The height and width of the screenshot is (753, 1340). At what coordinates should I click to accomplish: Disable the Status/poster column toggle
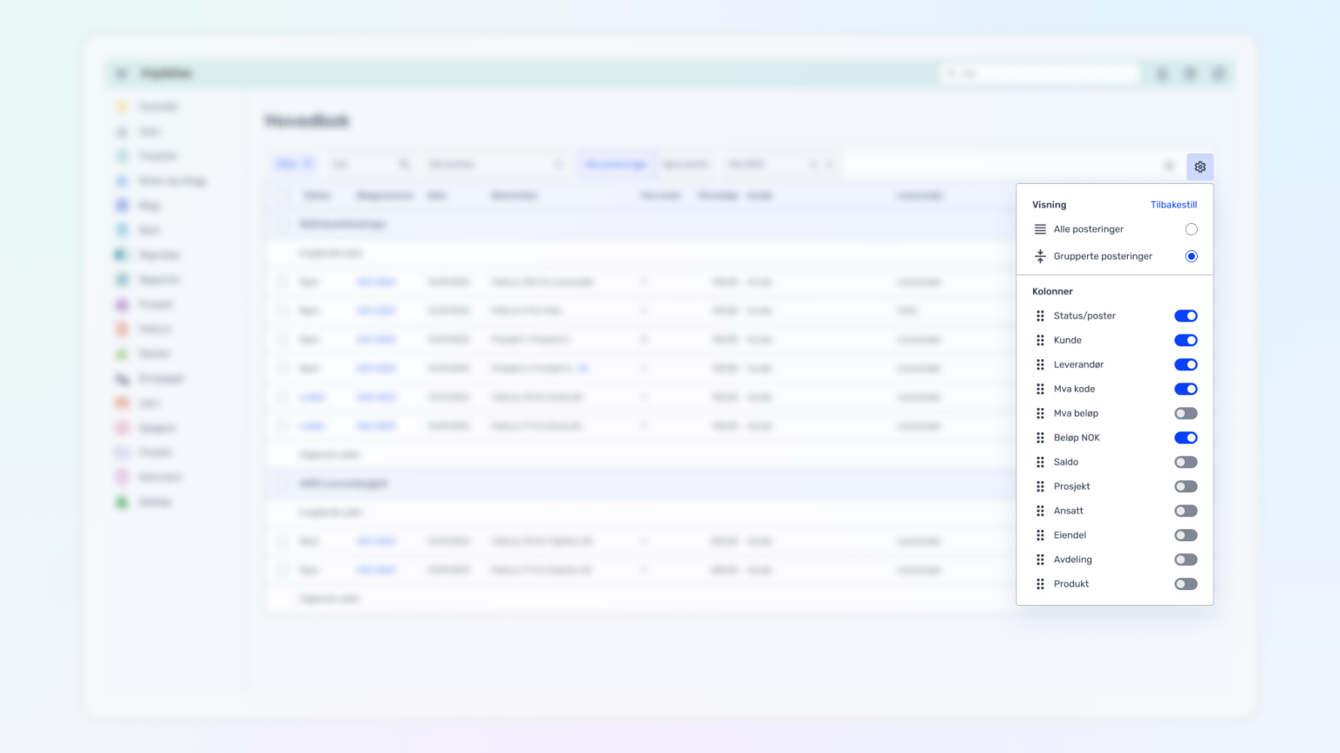pyautogui.click(x=1186, y=316)
